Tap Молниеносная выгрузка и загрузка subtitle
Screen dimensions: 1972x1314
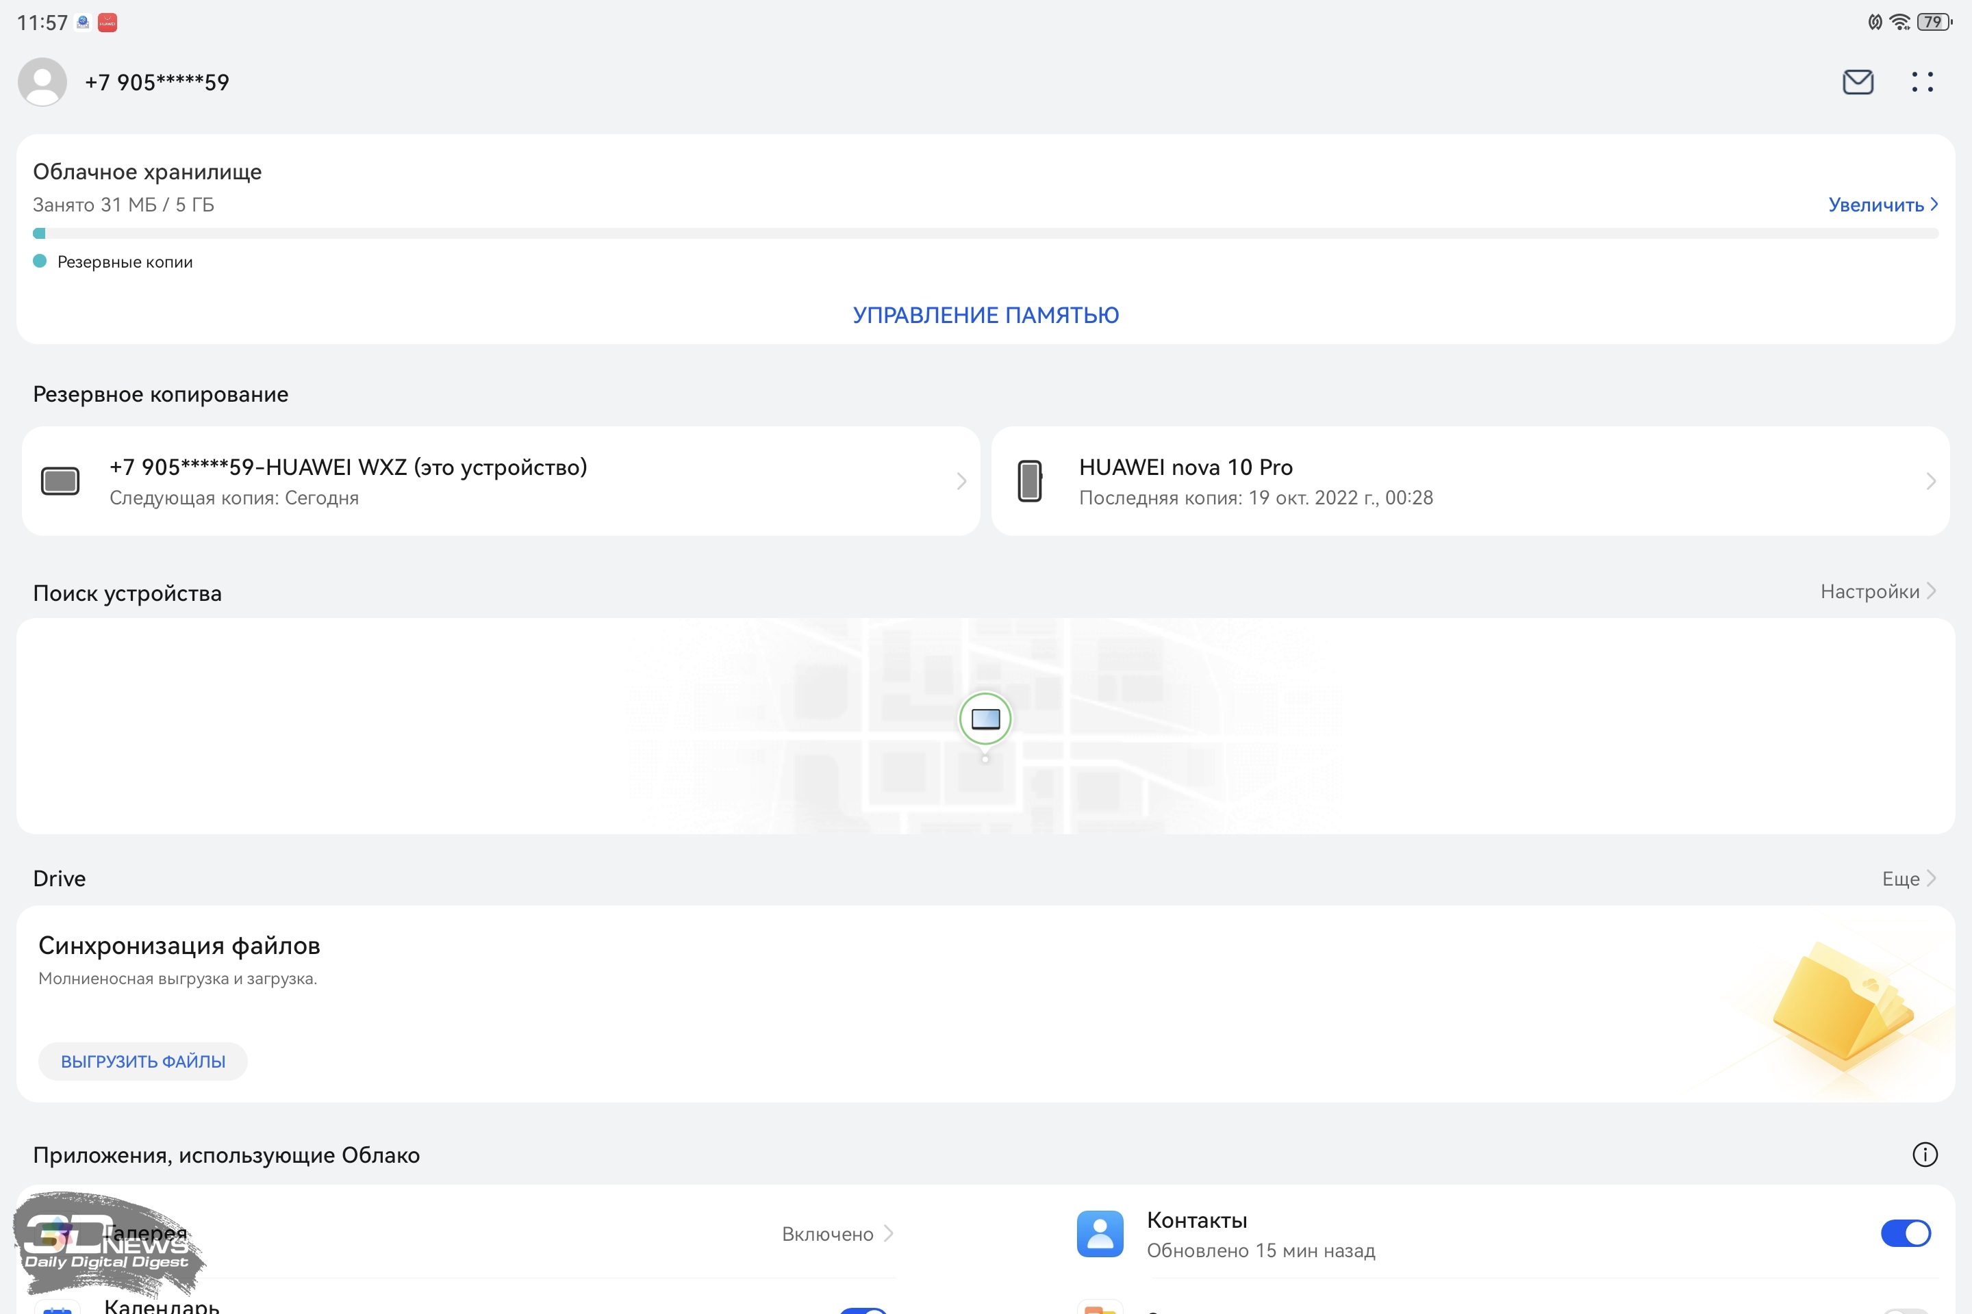178,979
